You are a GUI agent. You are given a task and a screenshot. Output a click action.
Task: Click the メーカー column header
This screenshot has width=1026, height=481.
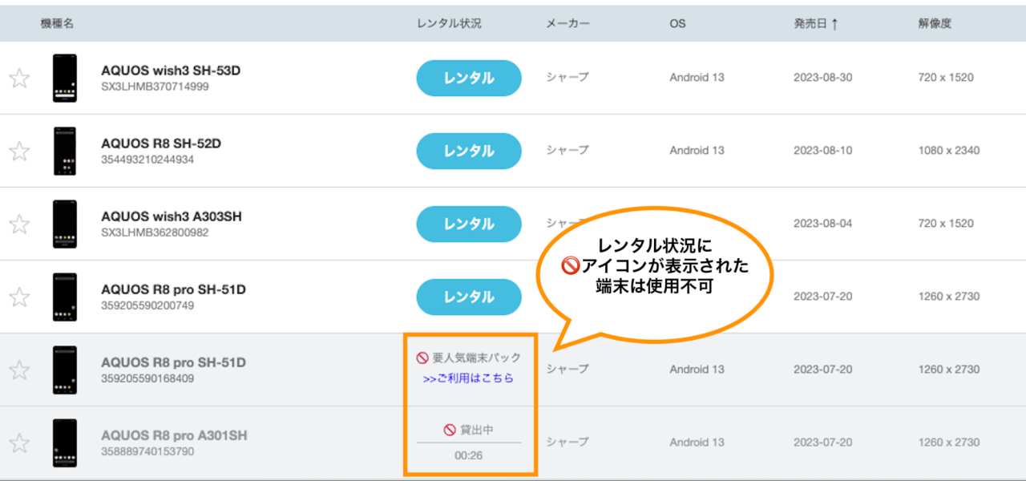click(x=568, y=24)
